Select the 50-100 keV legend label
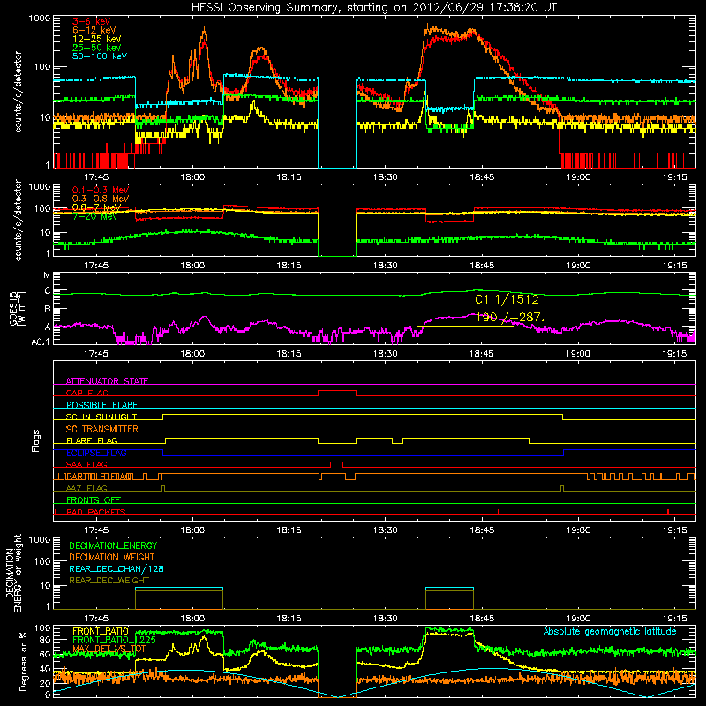This screenshot has height=706, width=706. click(x=100, y=56)
